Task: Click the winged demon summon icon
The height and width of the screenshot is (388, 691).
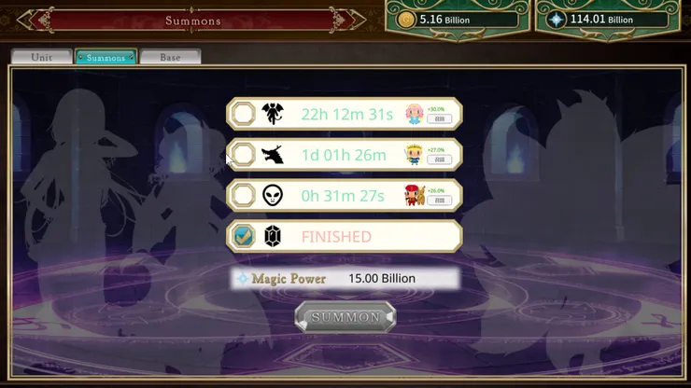Action: pos(273,114)
